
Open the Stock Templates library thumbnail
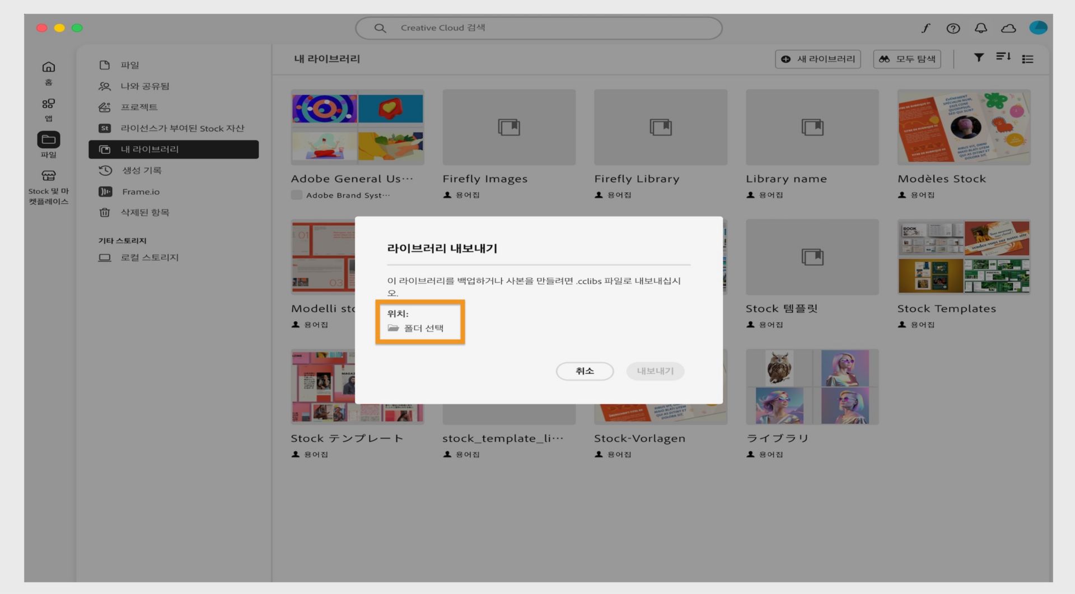pos(964,257)
